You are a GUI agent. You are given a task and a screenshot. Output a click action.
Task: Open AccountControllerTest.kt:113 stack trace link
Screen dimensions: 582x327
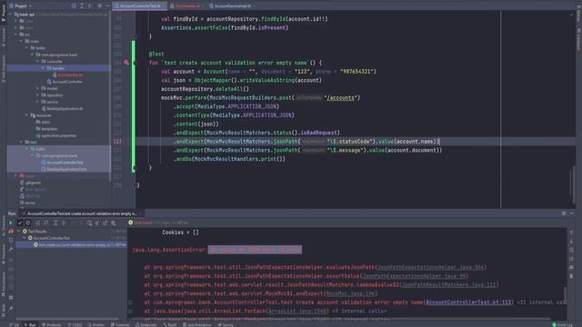pyautogui.click(x=468, y=302)
